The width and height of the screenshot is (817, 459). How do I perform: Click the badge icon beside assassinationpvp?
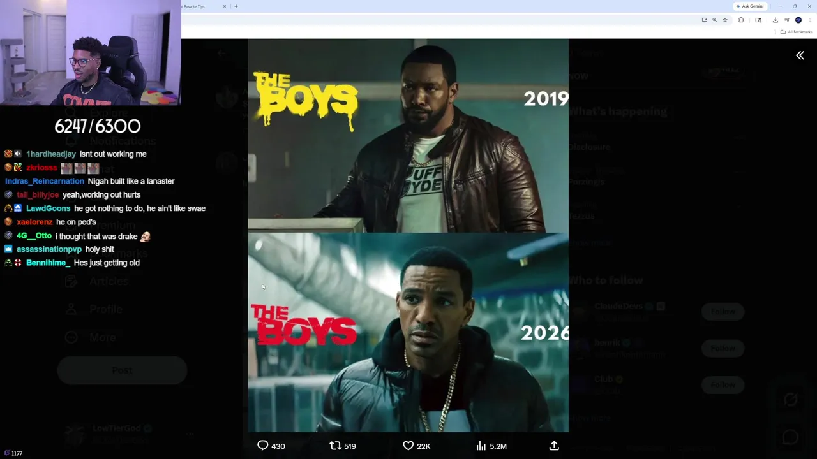pos(8,249)
